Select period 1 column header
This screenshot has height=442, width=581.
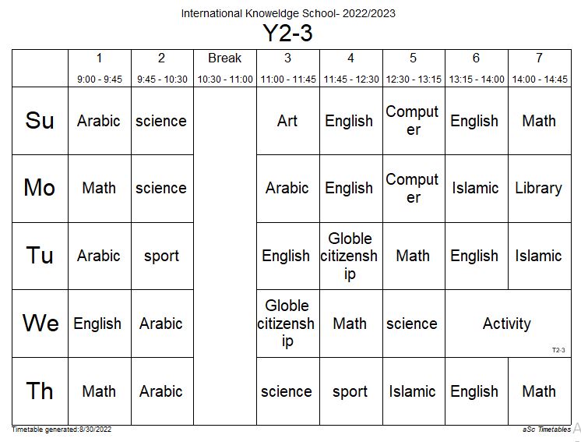[100, 69]
